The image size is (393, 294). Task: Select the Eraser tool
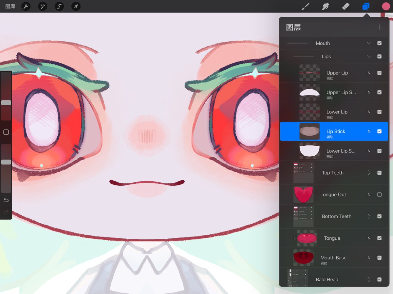(x=346, y=6)
